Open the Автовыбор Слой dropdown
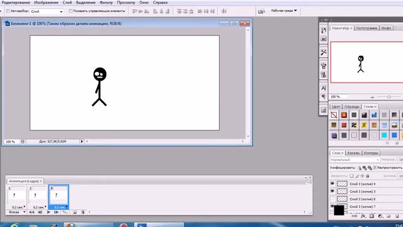 47,11
